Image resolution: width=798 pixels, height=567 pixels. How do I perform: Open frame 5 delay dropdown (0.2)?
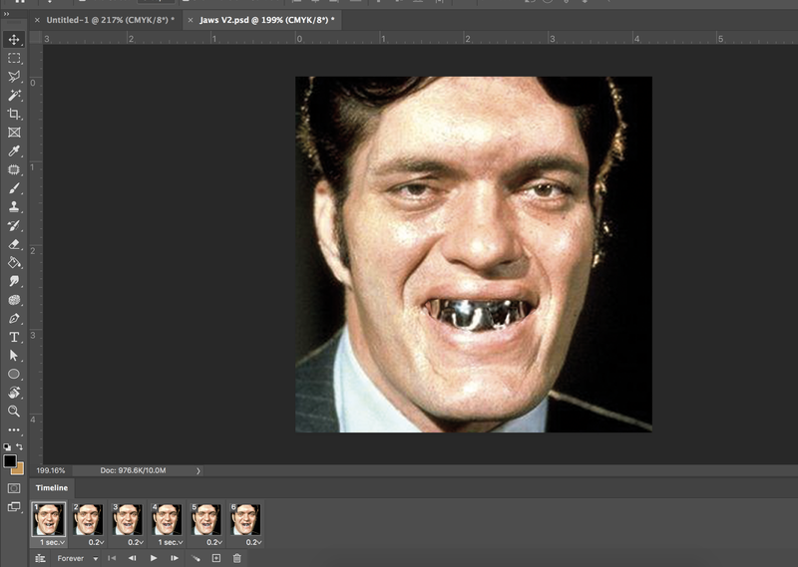214,543
